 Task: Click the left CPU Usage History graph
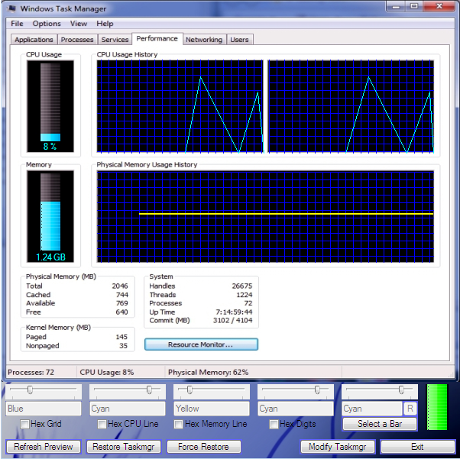click(180, 106)
